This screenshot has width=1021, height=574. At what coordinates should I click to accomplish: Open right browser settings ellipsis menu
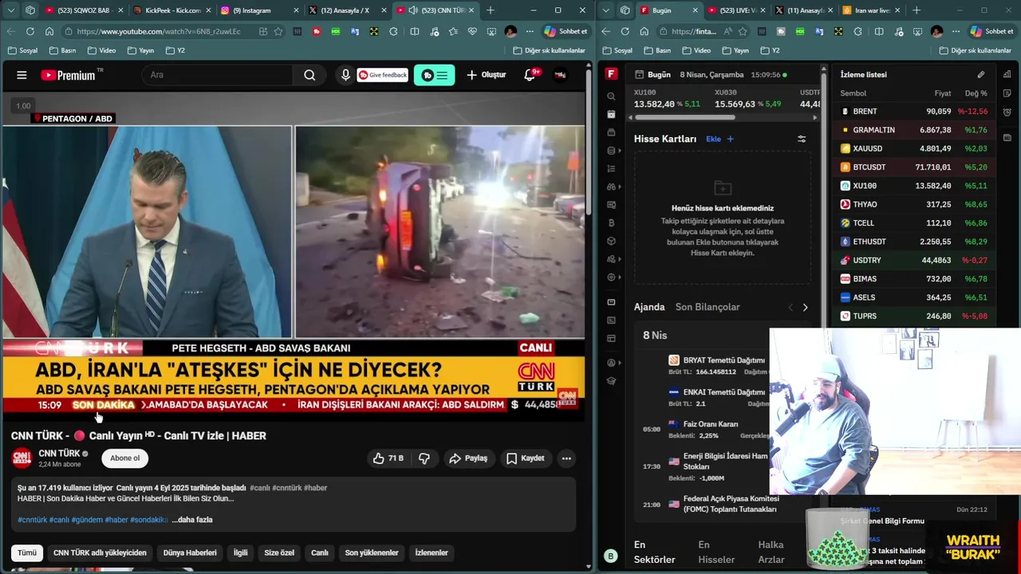pyautogui.click(x=955, y=31)
